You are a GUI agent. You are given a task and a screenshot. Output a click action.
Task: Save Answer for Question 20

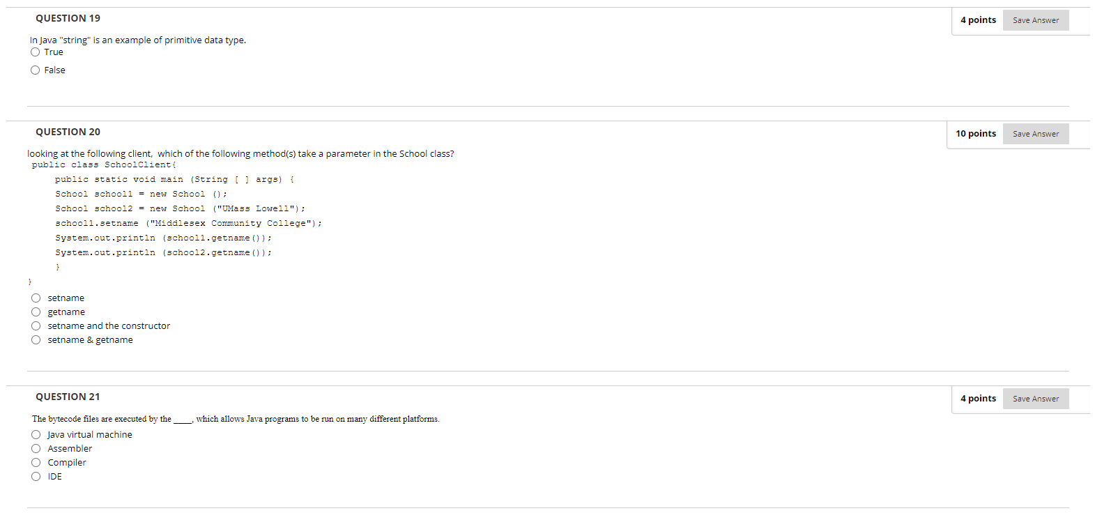click(x=1036, y=133)
